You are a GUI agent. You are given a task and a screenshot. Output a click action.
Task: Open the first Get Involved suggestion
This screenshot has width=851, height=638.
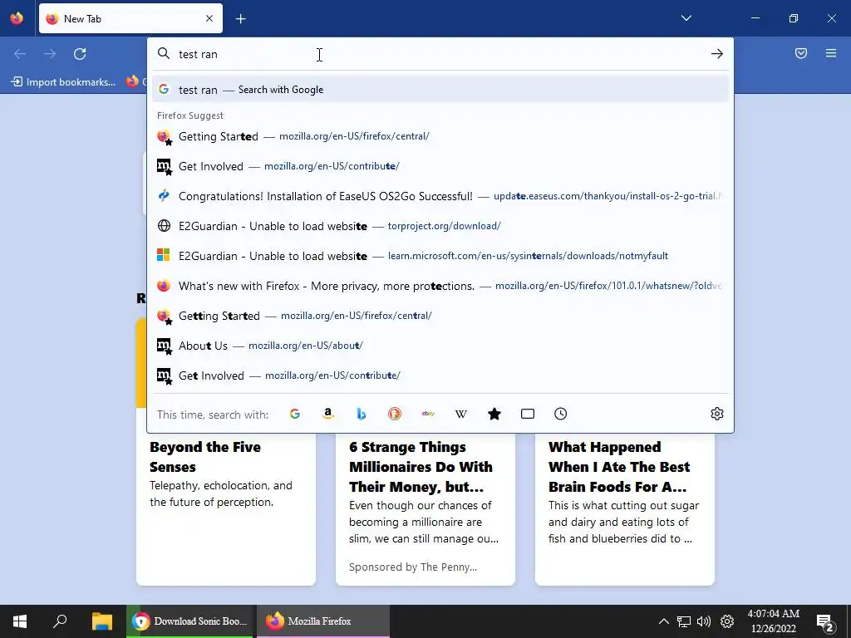pos(440,166)
